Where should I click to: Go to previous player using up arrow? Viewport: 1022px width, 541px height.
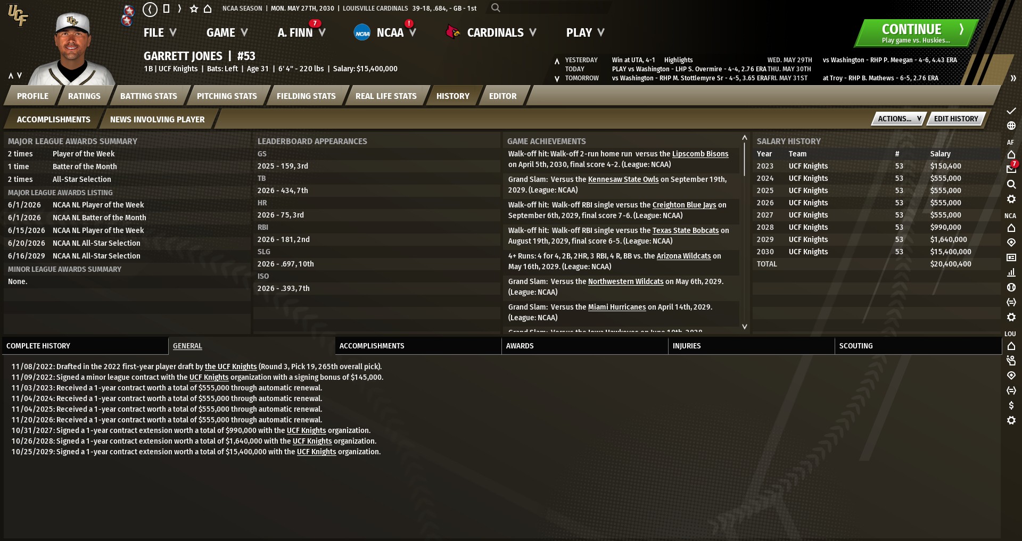11,76
